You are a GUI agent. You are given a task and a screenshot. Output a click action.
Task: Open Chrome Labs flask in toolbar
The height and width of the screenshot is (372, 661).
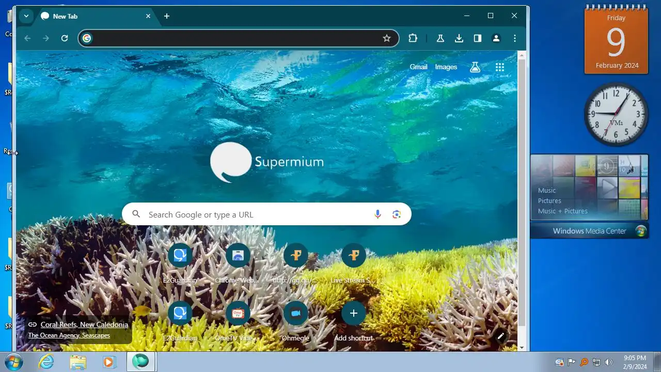[x=440, y=38]
